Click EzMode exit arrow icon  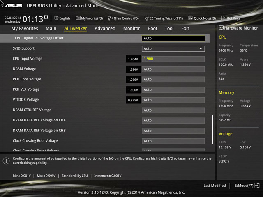(257, 186)
